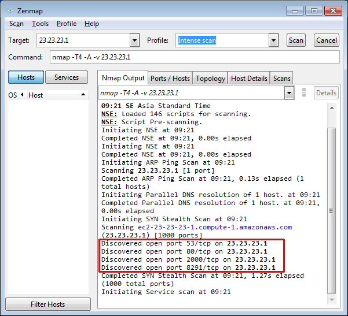
Task: Switch to Topology tab
Action: 210,79
